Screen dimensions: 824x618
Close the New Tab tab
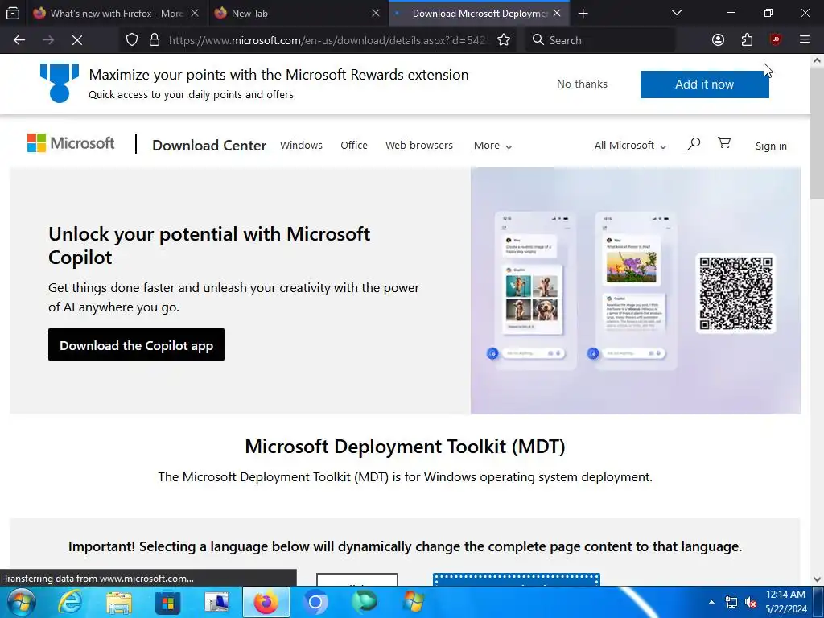(376, 14)
